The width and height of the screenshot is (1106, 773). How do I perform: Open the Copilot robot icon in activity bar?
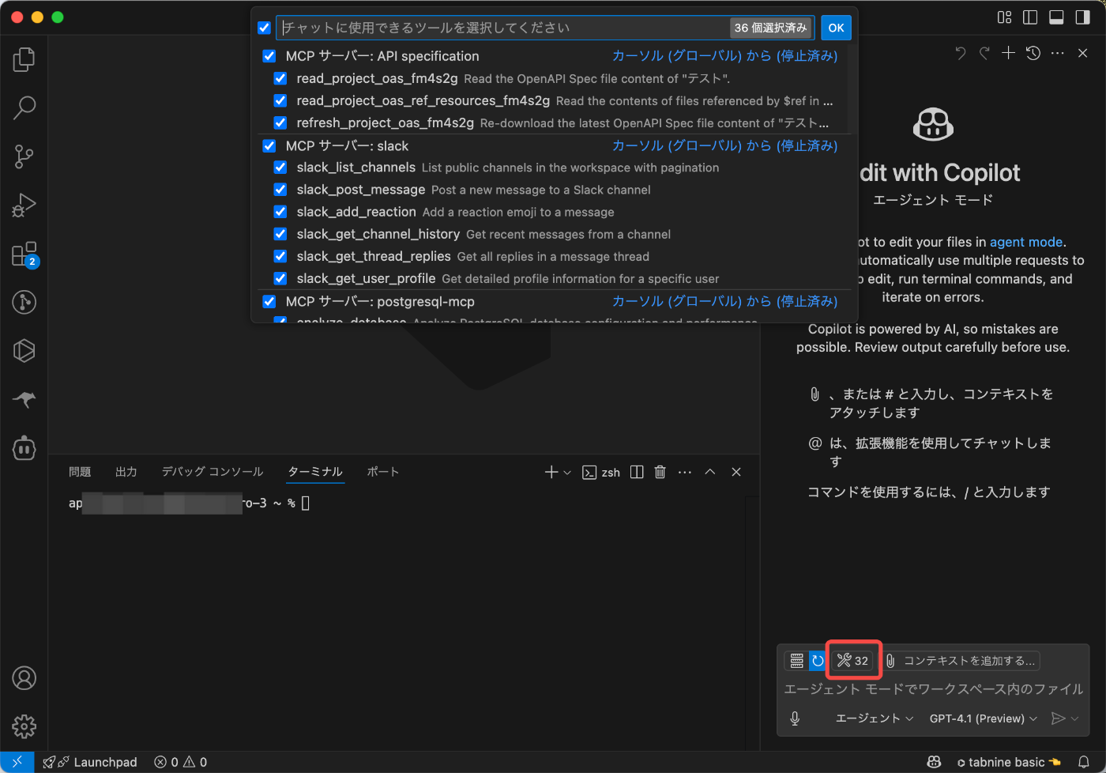[x=24, y=447]
